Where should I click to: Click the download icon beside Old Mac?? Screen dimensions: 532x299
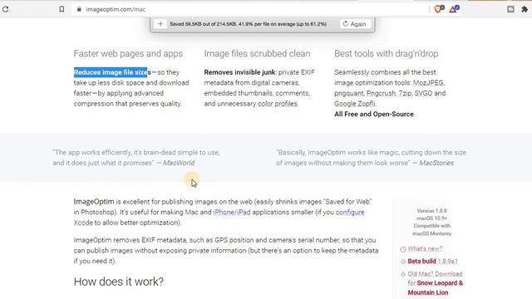[x=403, y=274]
